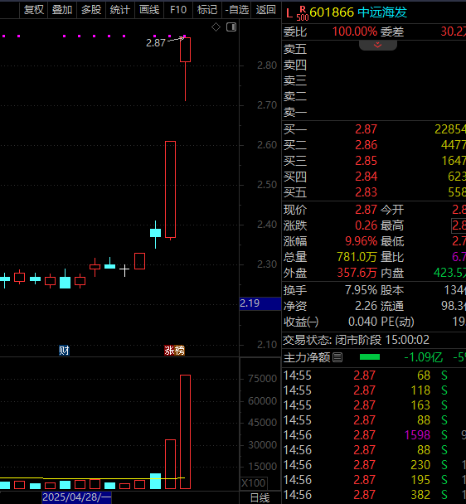This screenshot has width=466, height=504.
Task: Open the 主力净额 detail list icon
Action: [x=337, y=357]
